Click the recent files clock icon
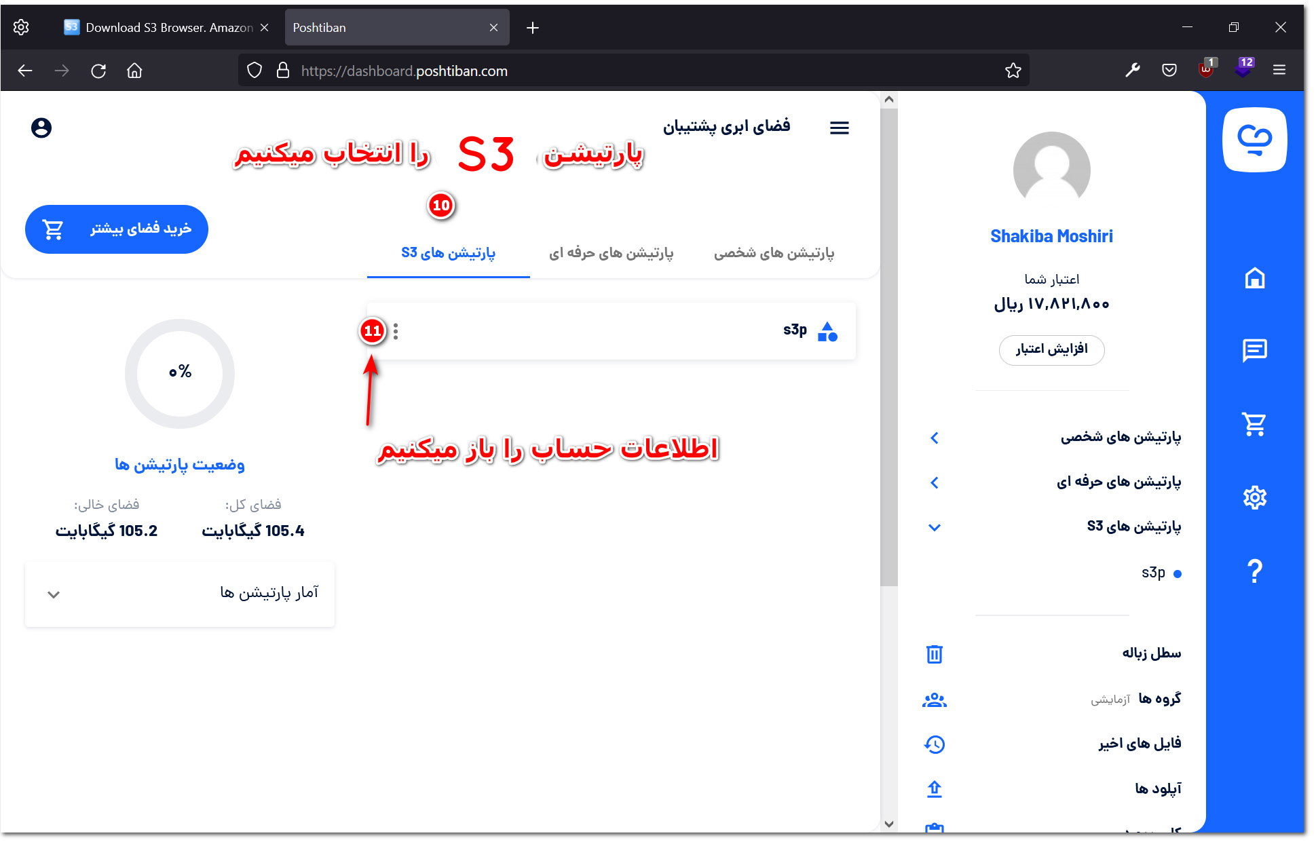Viewport: 1316px width, 842px height. (x=935, y=744)
